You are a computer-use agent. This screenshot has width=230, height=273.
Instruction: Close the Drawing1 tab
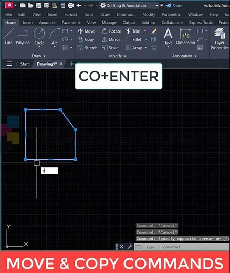[61, 64]
